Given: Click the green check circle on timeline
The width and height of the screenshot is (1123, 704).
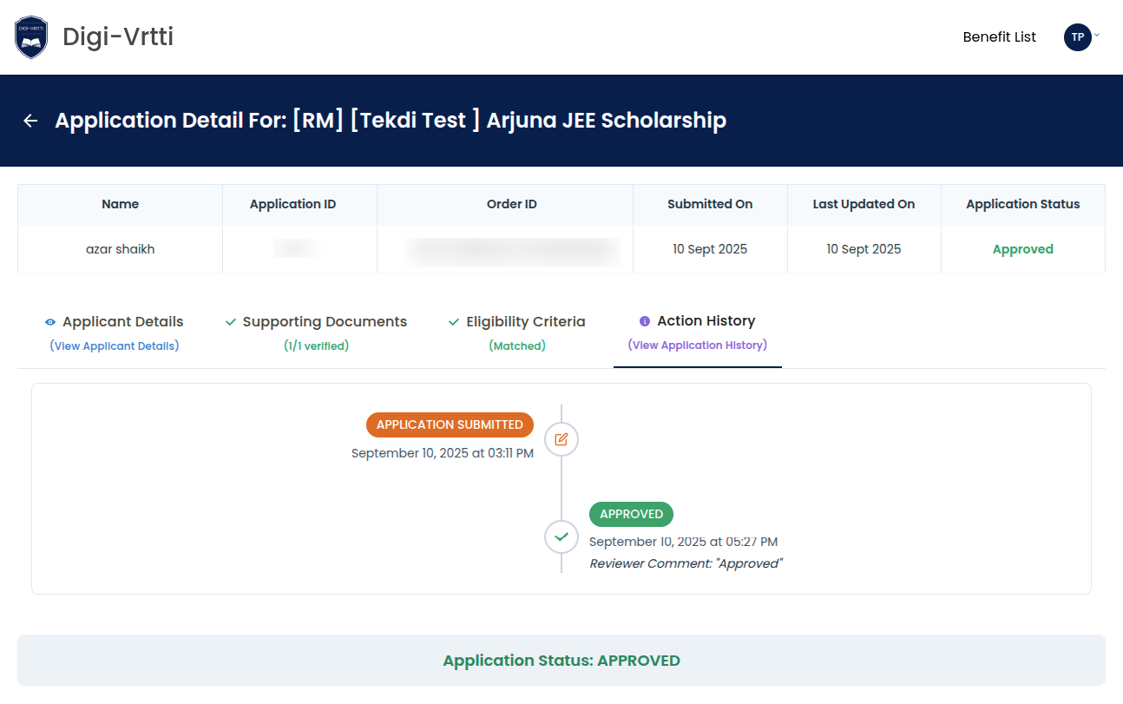Looking at the screenshot, I should tap(561, 536).
